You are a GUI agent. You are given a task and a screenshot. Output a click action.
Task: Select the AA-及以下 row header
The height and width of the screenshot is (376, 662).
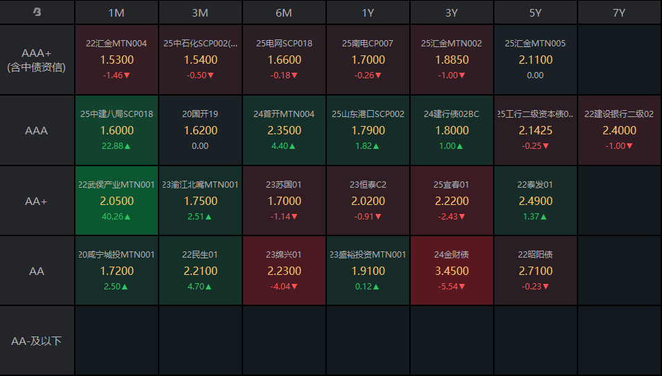click(37, 341)
